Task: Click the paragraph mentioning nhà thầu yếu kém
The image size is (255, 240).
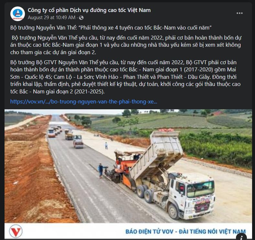Action: pyautogui.click(x=126, y=45)
